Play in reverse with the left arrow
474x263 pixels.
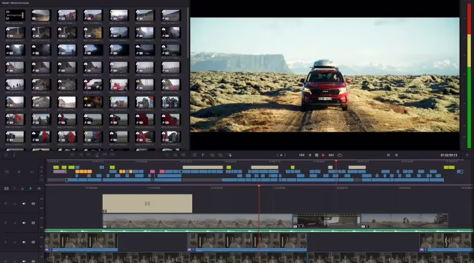point(309,155)
